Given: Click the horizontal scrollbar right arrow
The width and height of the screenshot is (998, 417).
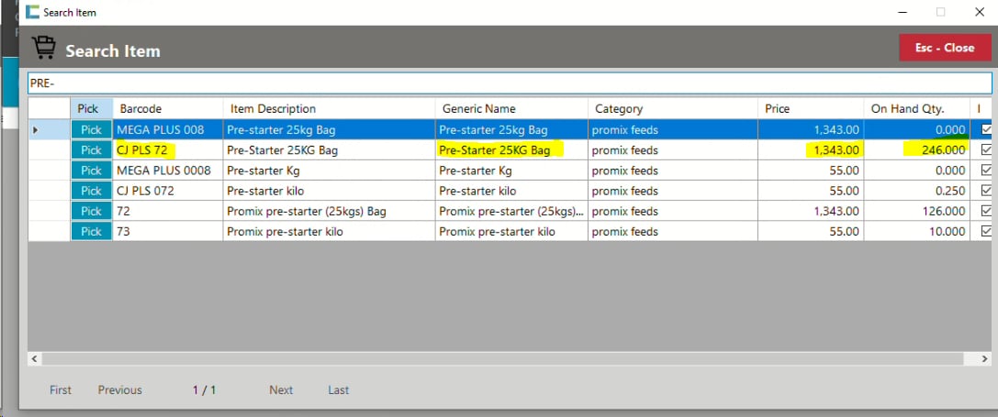Looking at the screenshot, I should (x=986, y=359).
